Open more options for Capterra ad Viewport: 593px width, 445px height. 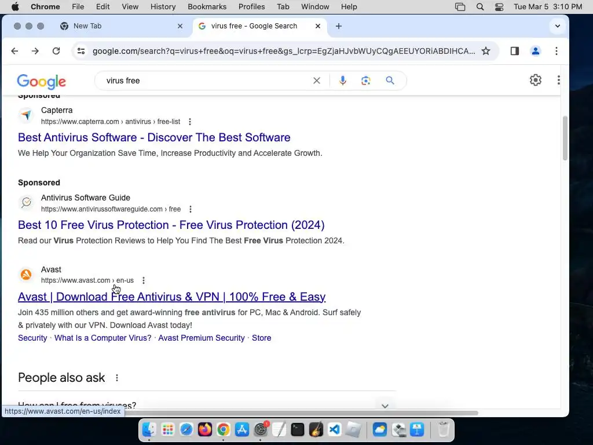190,122
